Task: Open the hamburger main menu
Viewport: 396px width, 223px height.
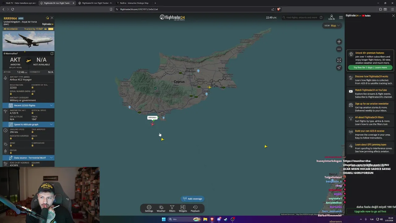Action: pos(341,18)
